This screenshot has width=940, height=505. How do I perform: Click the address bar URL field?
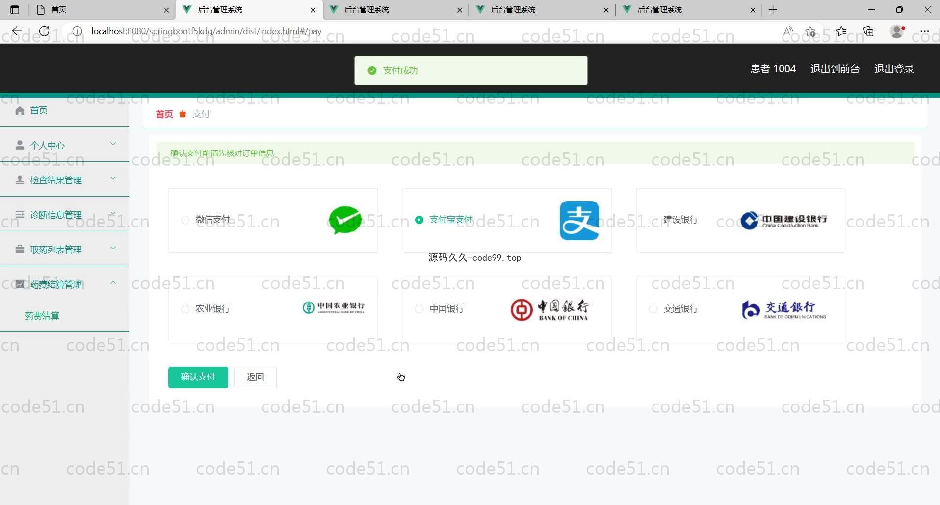[x=432, y=31]
